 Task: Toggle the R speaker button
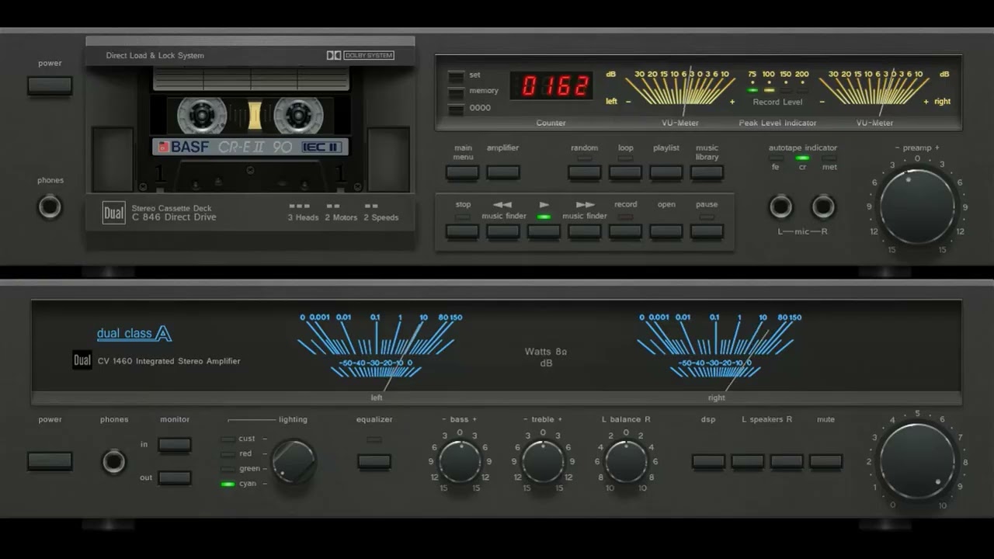tap(787, 461)
